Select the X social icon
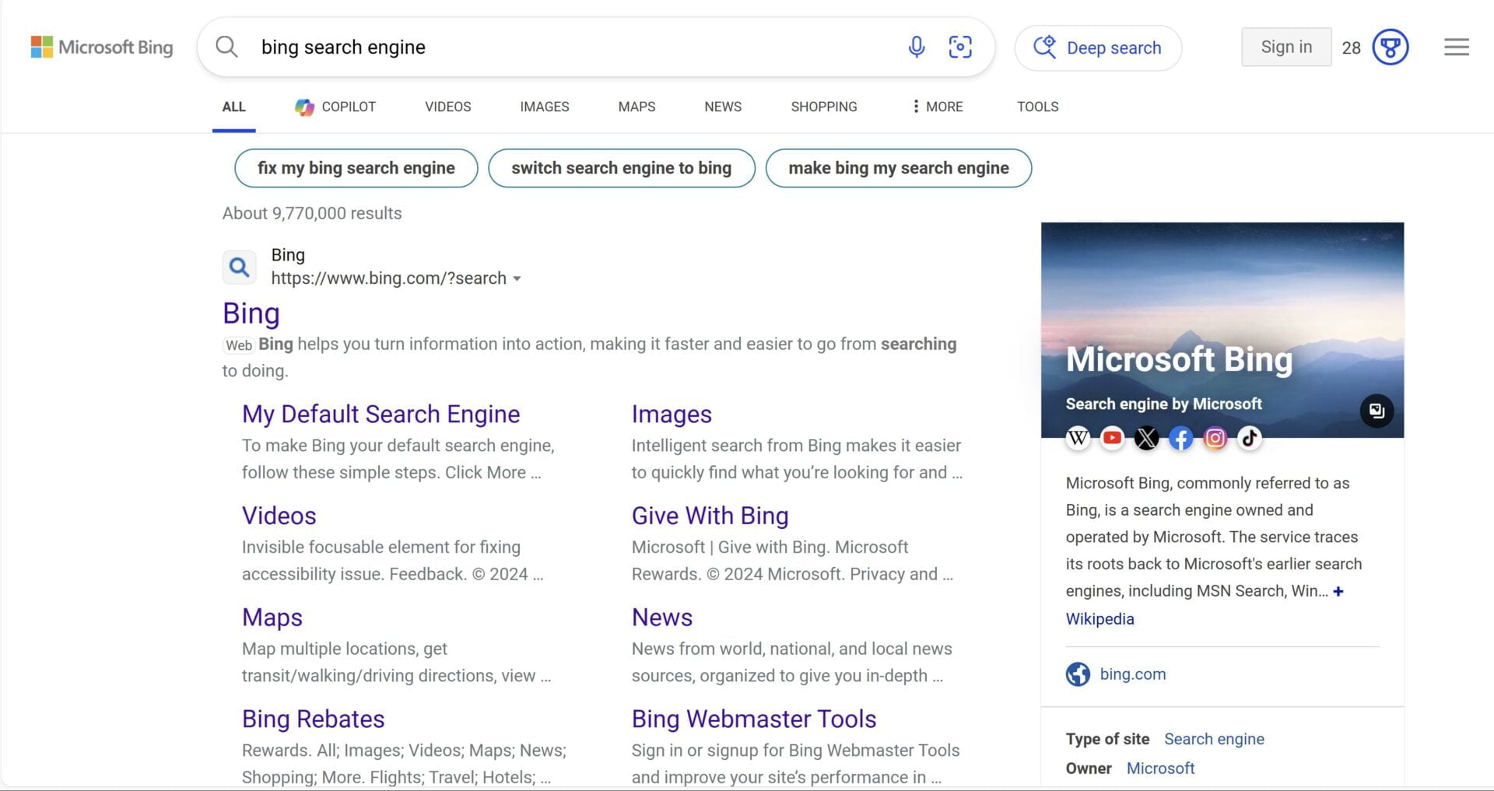 pos(1146,438)
